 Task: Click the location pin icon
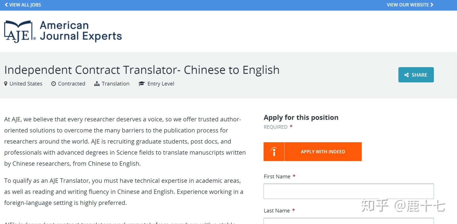pos(6,84)
